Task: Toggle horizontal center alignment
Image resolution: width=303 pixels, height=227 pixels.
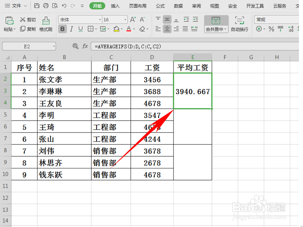Action: pyautogui.click(x=167, y=29)
